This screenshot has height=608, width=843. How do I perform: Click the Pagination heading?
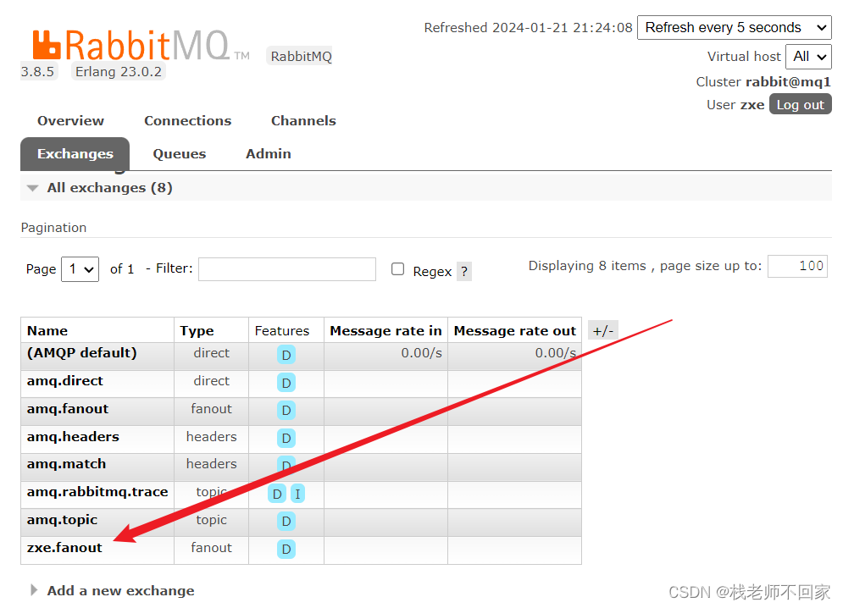click(x=53, y=228)
